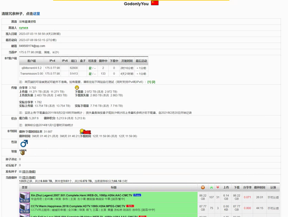Click the email 849500174@qq.com
This screenshot has width=288, height=217.
click(x=32, y=46)
